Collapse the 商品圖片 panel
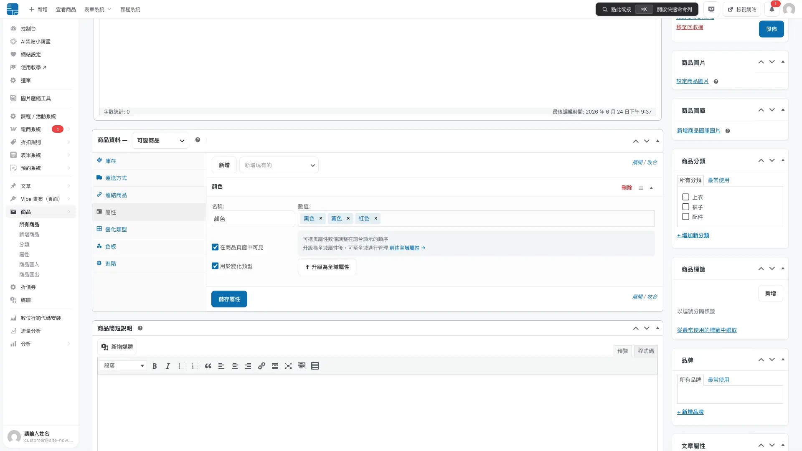802x451 pixels. pos(783,62)
